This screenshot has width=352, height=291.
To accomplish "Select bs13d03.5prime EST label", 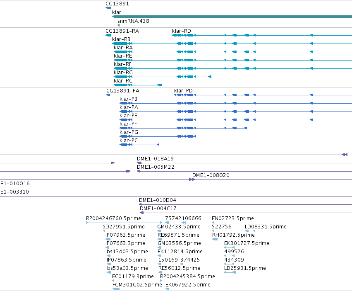I will coord(127,252).
